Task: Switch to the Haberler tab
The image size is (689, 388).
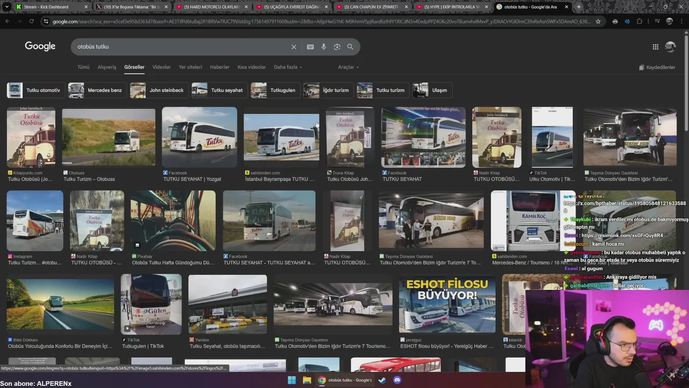Action: 220,67
